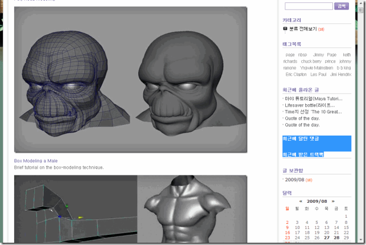Click red Sunday date 23
Image resolution: width=366 pixels, height=245 pixels.
pos(288,238)
